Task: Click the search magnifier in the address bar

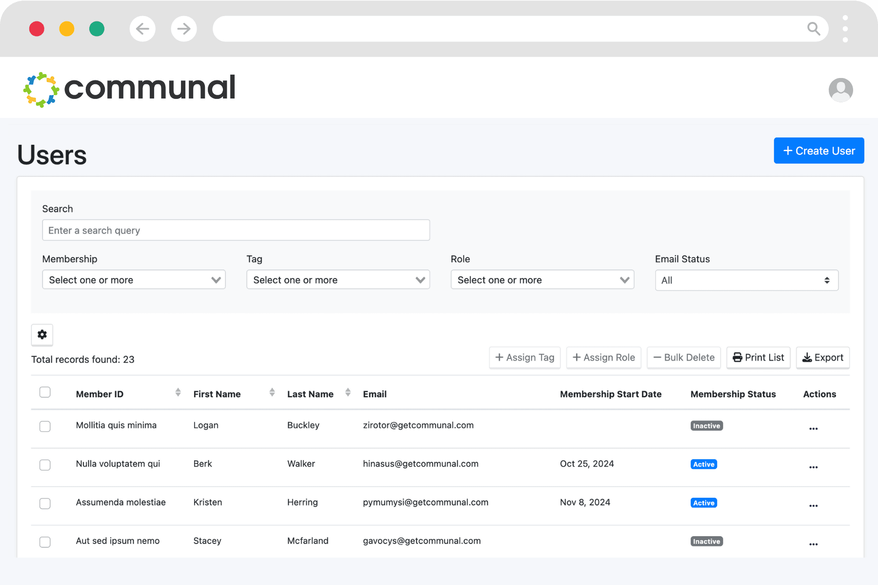Action: (x=813, y=29)
